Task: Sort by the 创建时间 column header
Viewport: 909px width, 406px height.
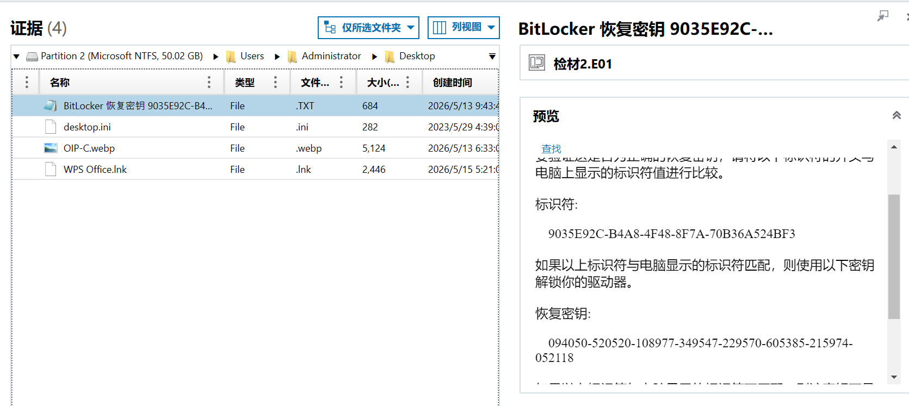Action: point(453,83)
